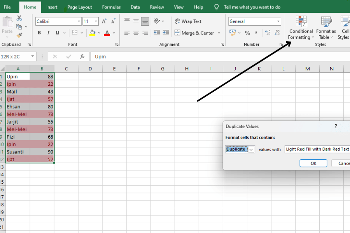Toggle italic formatting
The image size is (350, 233).
tap(48, 33)
